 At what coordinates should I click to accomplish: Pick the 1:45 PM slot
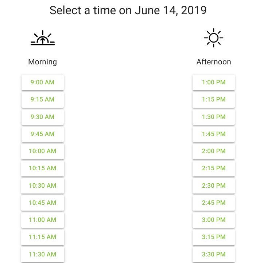214,134
